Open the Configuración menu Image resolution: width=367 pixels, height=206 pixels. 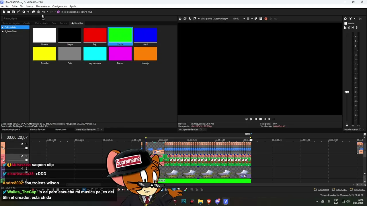coord(60,6)
